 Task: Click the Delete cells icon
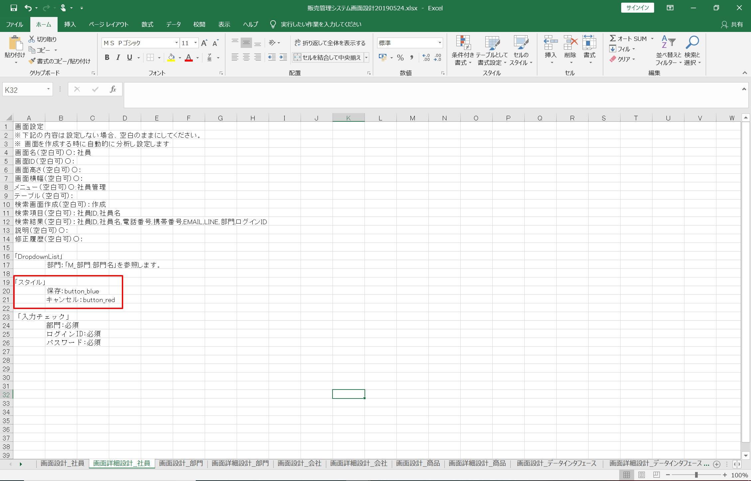tap(570, 43)
